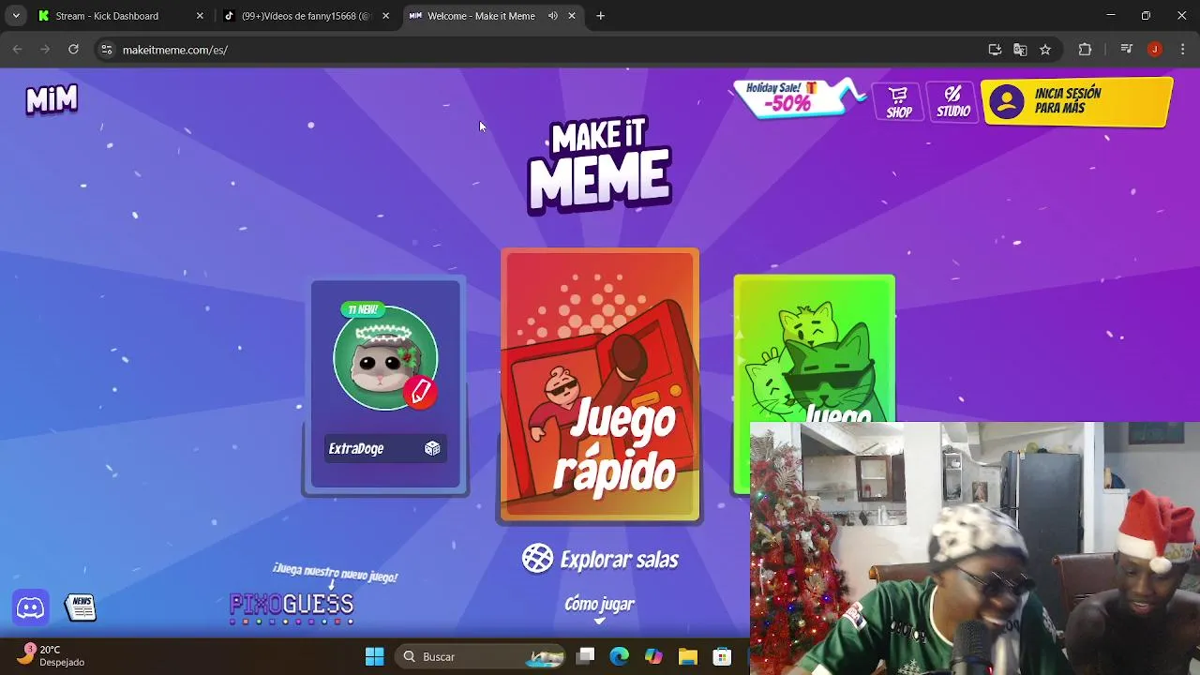1200x675 pixels.
Task: Open the red J profile avatar
Action: pyautogui.click(x=1155, y=50)
